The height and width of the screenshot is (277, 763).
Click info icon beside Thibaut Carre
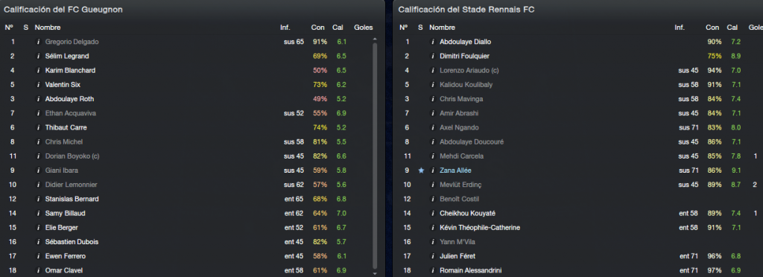(x=38, y=127)
